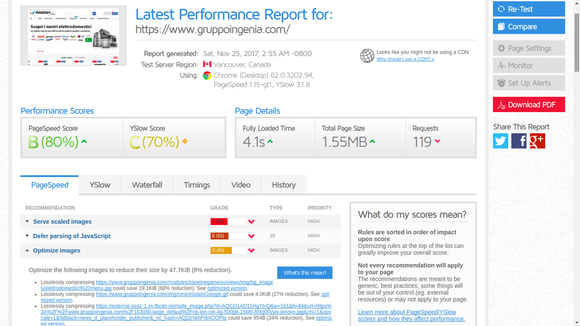
Task: Click What's this mean? button
Action: pos(305,273)
